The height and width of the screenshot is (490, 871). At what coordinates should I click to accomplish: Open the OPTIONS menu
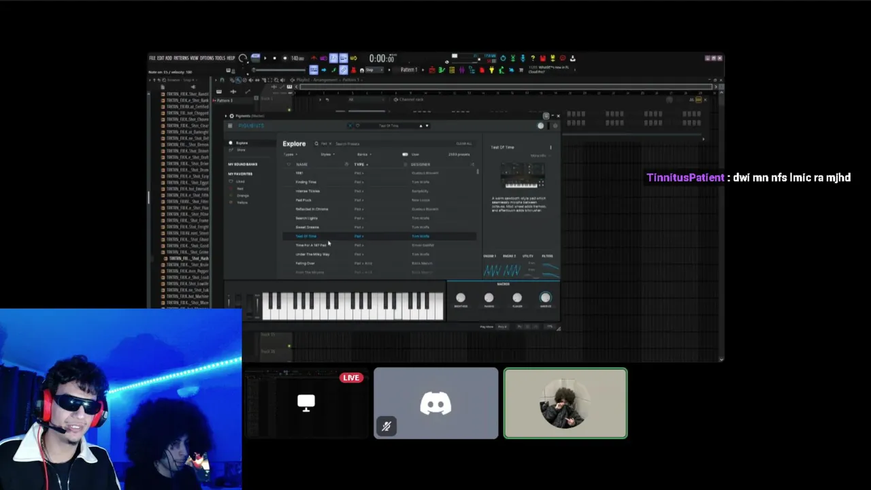click(207, 58)
